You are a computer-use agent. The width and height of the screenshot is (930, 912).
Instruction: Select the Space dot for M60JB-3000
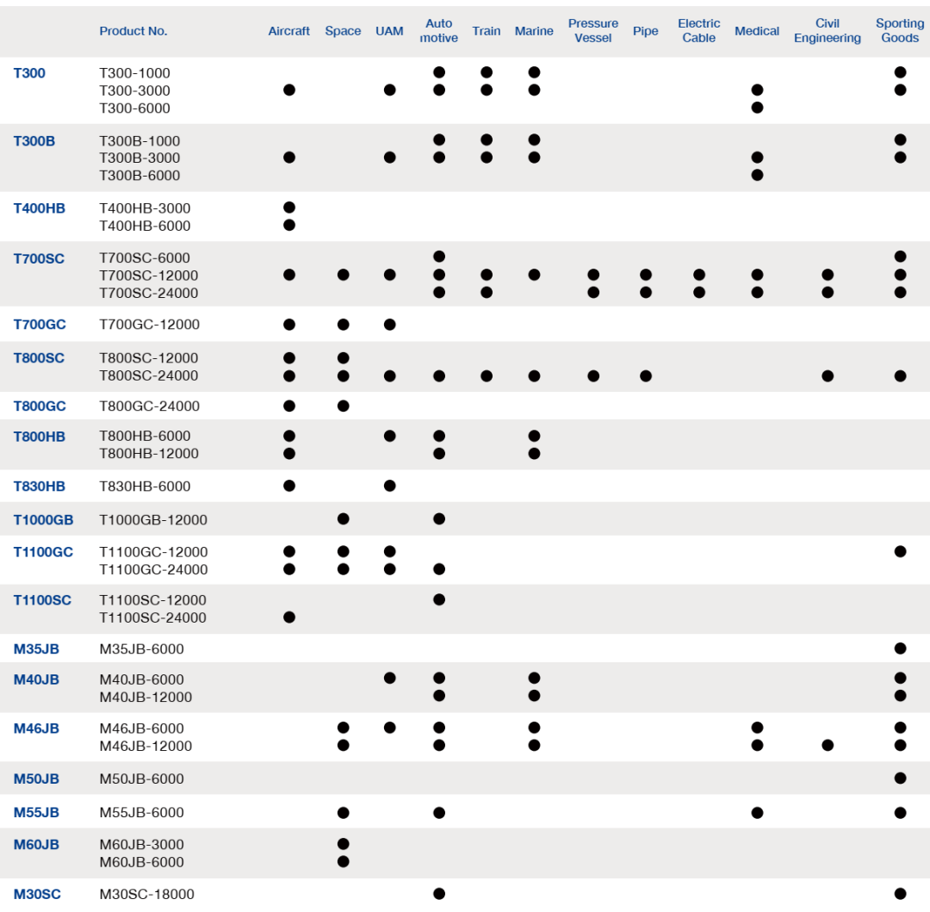click(x=344, y=844)
